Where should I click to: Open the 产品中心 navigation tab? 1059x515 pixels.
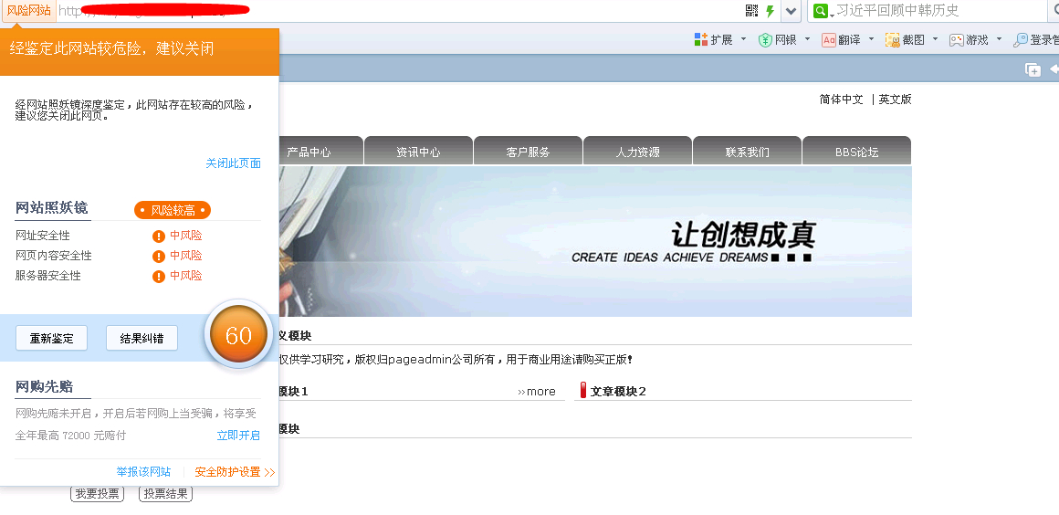309,152
